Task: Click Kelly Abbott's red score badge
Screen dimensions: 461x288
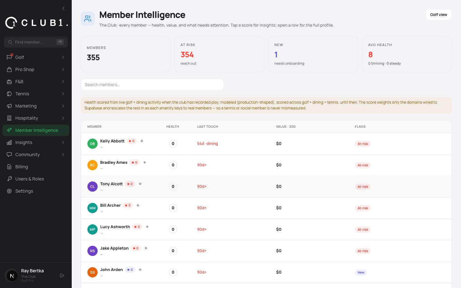Action: tap(132, 141)
